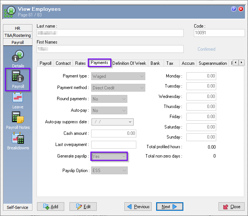This screenshot has height=216, width=248.
Task: Click the Page 61 / 83 text
Action: click(30, 15)
